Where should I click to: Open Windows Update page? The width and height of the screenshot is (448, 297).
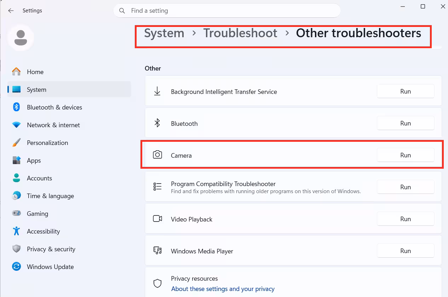pos(69,267)
